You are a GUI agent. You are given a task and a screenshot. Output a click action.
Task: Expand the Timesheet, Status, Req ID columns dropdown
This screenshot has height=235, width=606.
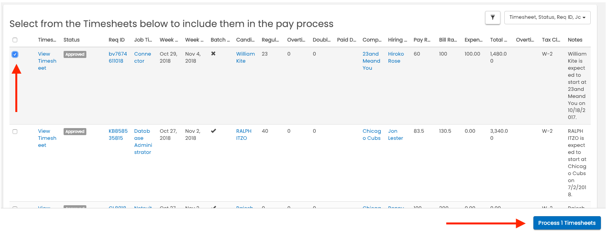pos(547,18)
